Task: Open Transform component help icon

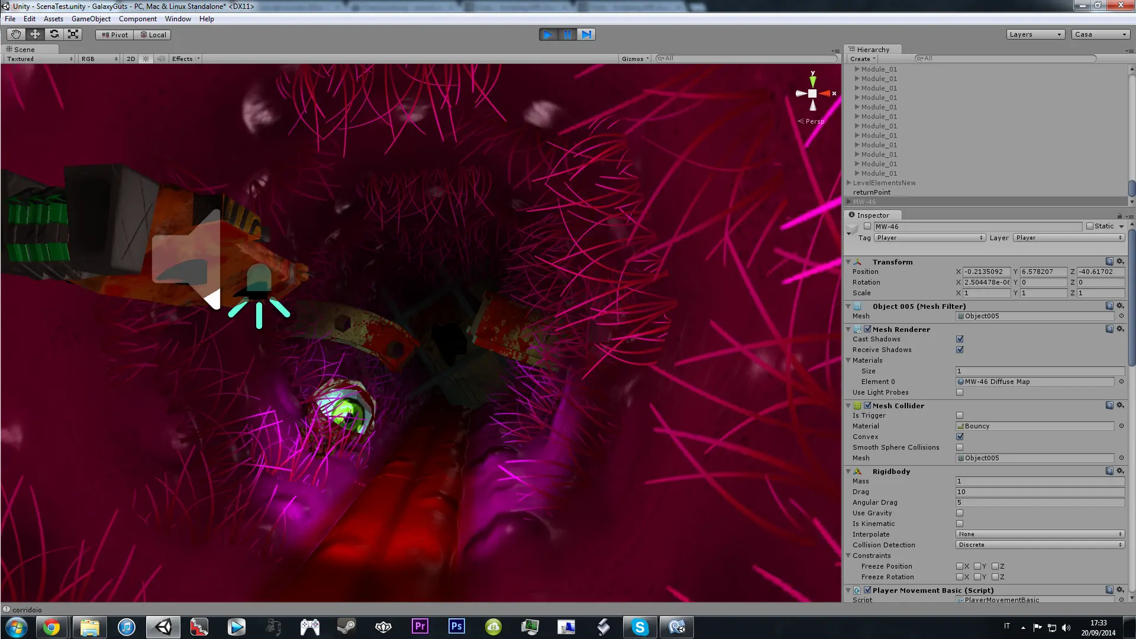Action: (x=1109, y=262)
